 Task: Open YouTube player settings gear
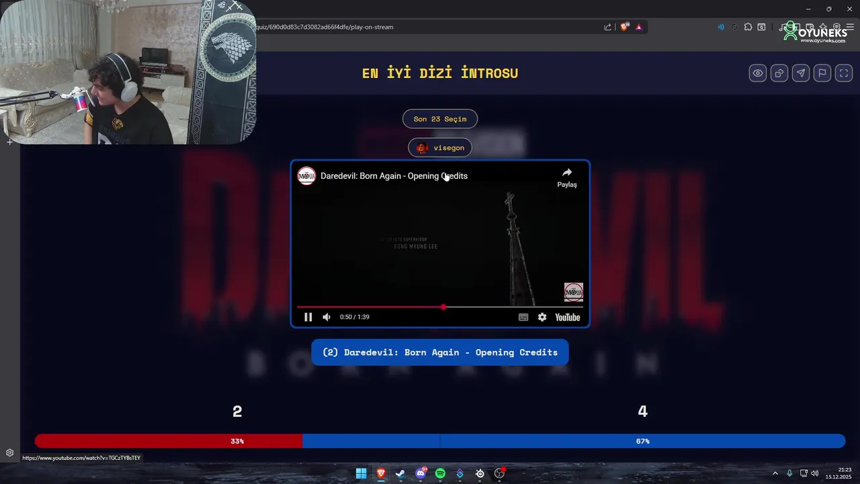pyautogui.click(x=542, y=317)
